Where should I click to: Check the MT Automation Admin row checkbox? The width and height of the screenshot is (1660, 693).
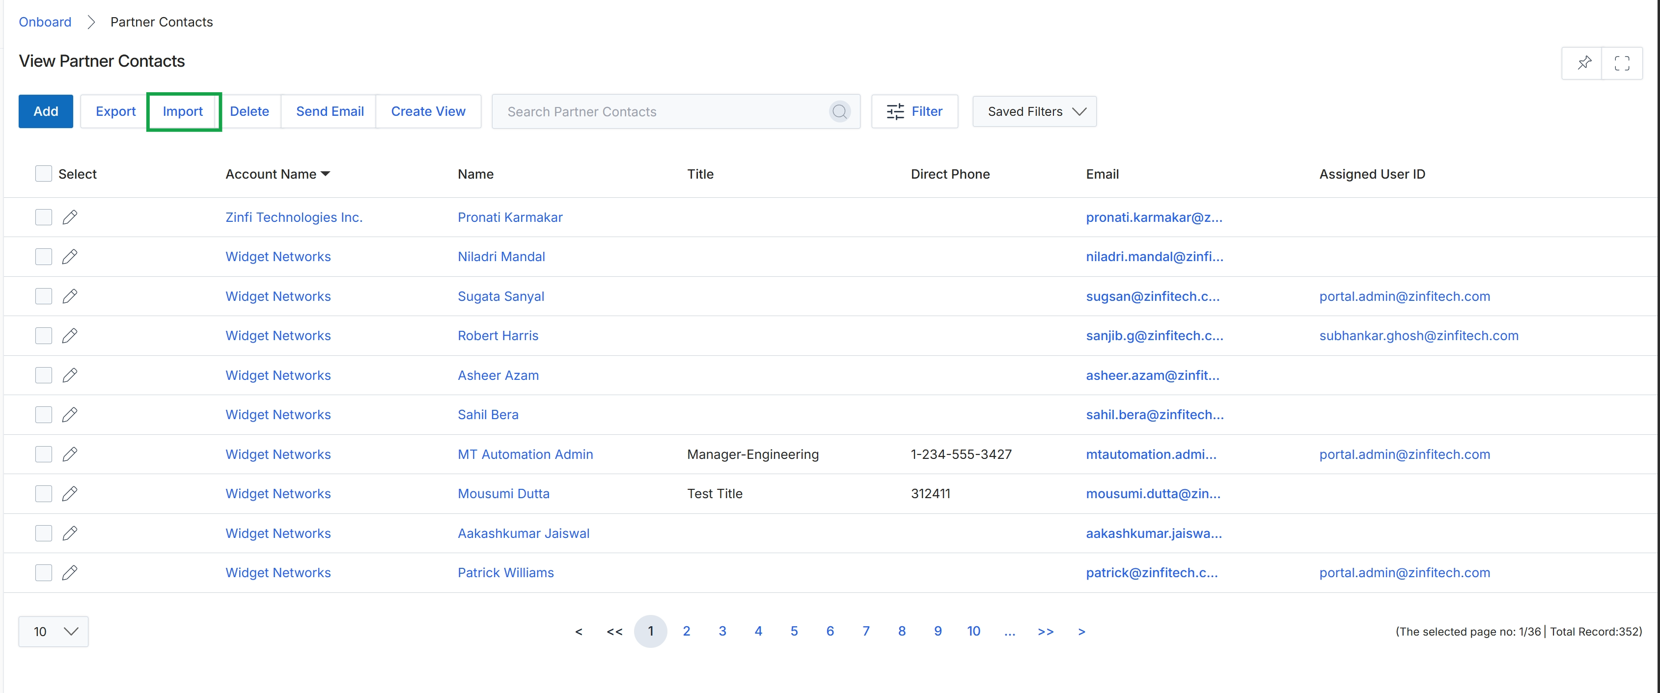click(x=43, y=454)
